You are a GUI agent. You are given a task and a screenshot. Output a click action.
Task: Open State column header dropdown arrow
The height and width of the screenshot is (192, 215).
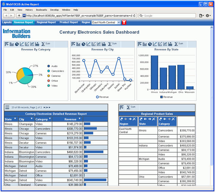click(15, 119)
